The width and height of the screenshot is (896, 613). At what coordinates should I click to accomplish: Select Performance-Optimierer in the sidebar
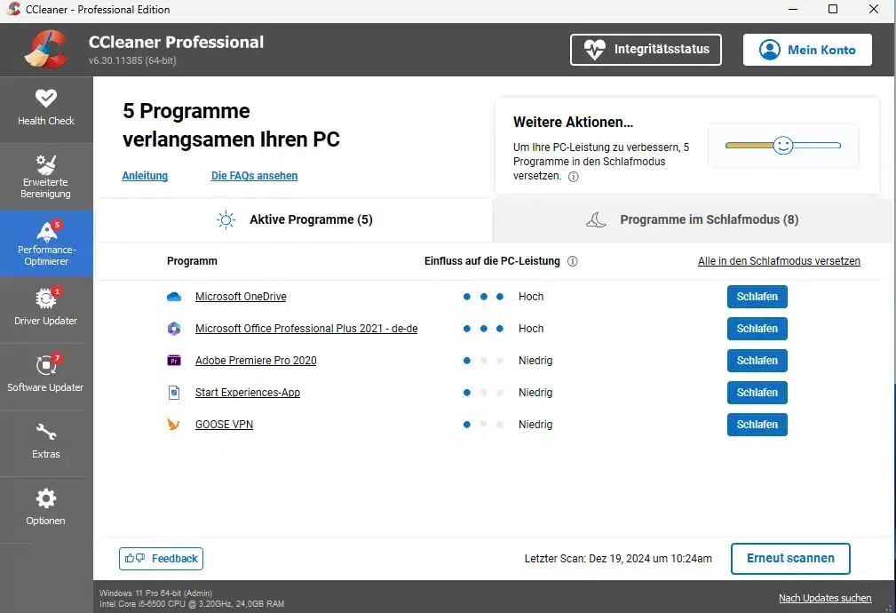point(45,243)
